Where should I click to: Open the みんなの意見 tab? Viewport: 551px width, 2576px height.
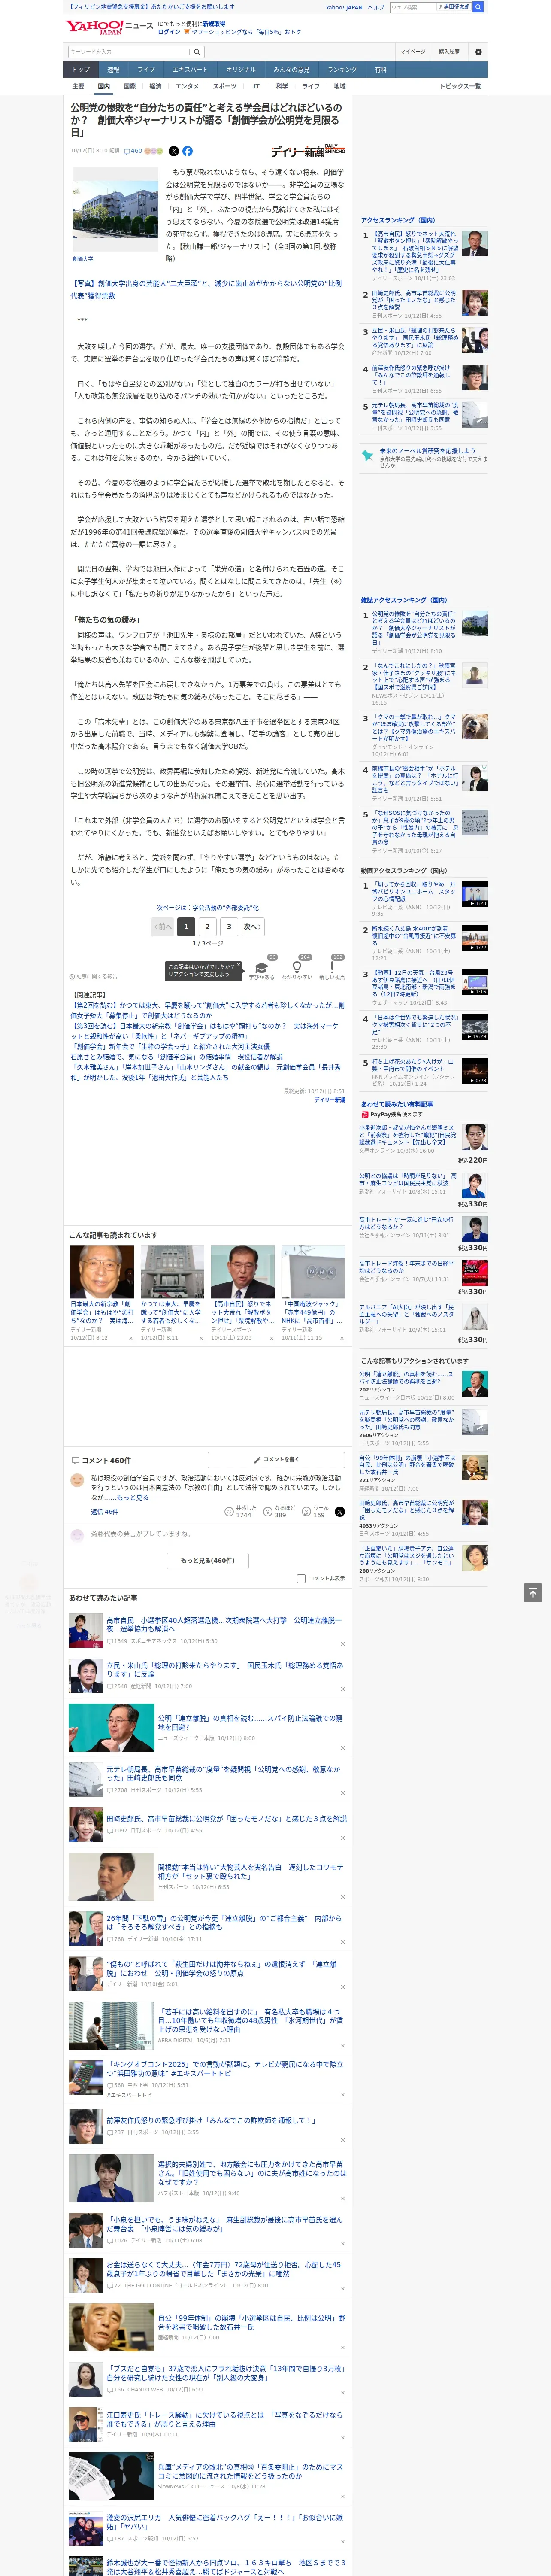click(x=291, y=70)
